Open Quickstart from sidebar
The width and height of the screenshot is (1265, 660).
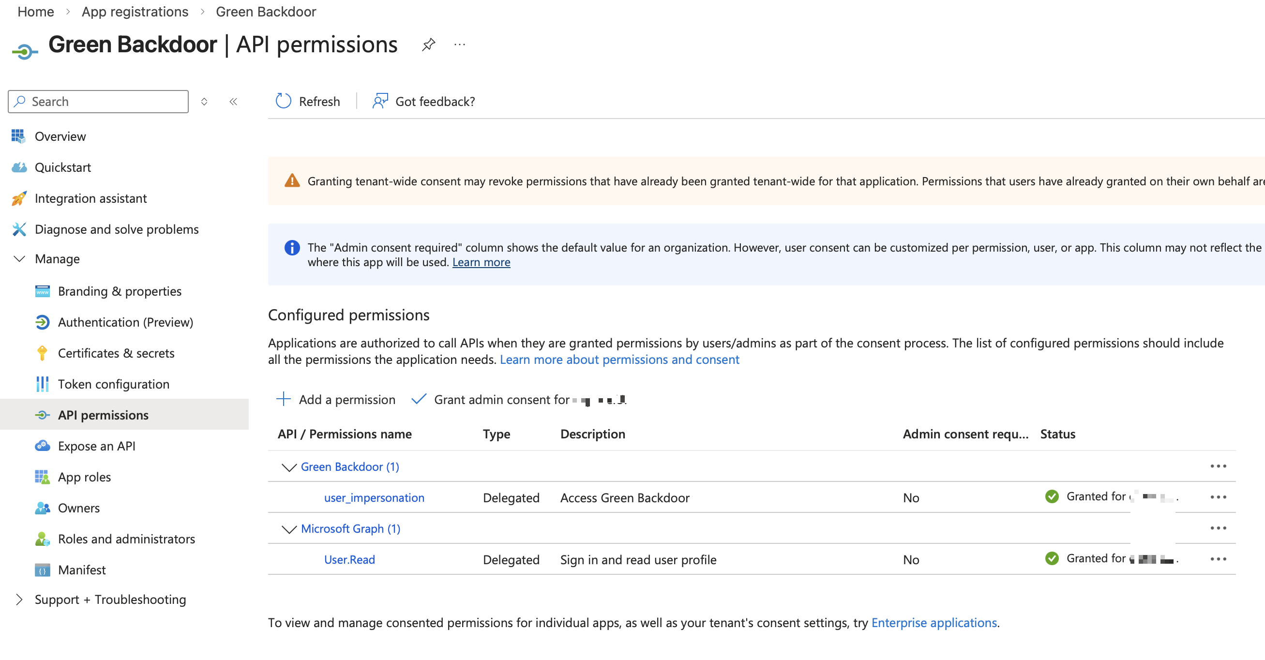[x=63, y=167]
